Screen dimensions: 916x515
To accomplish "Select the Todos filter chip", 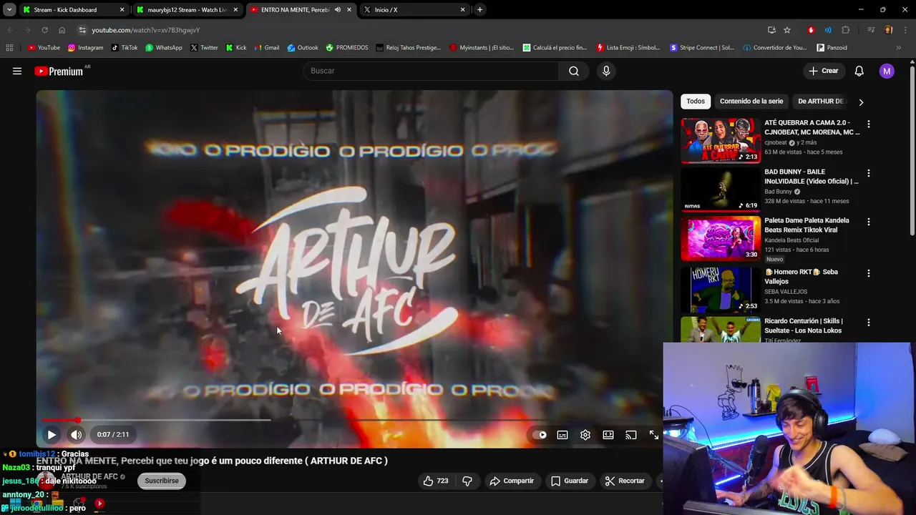I will 696,102.
